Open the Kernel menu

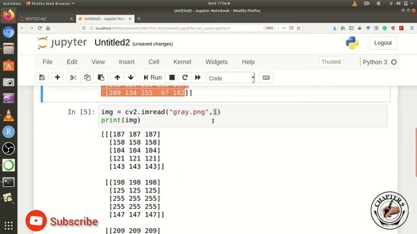[x=182, y=62]
